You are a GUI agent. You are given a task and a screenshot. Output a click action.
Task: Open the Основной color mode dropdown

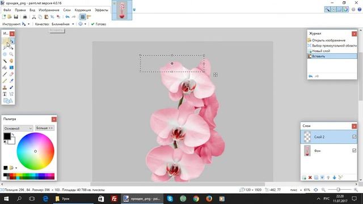(x=18, y=128)
